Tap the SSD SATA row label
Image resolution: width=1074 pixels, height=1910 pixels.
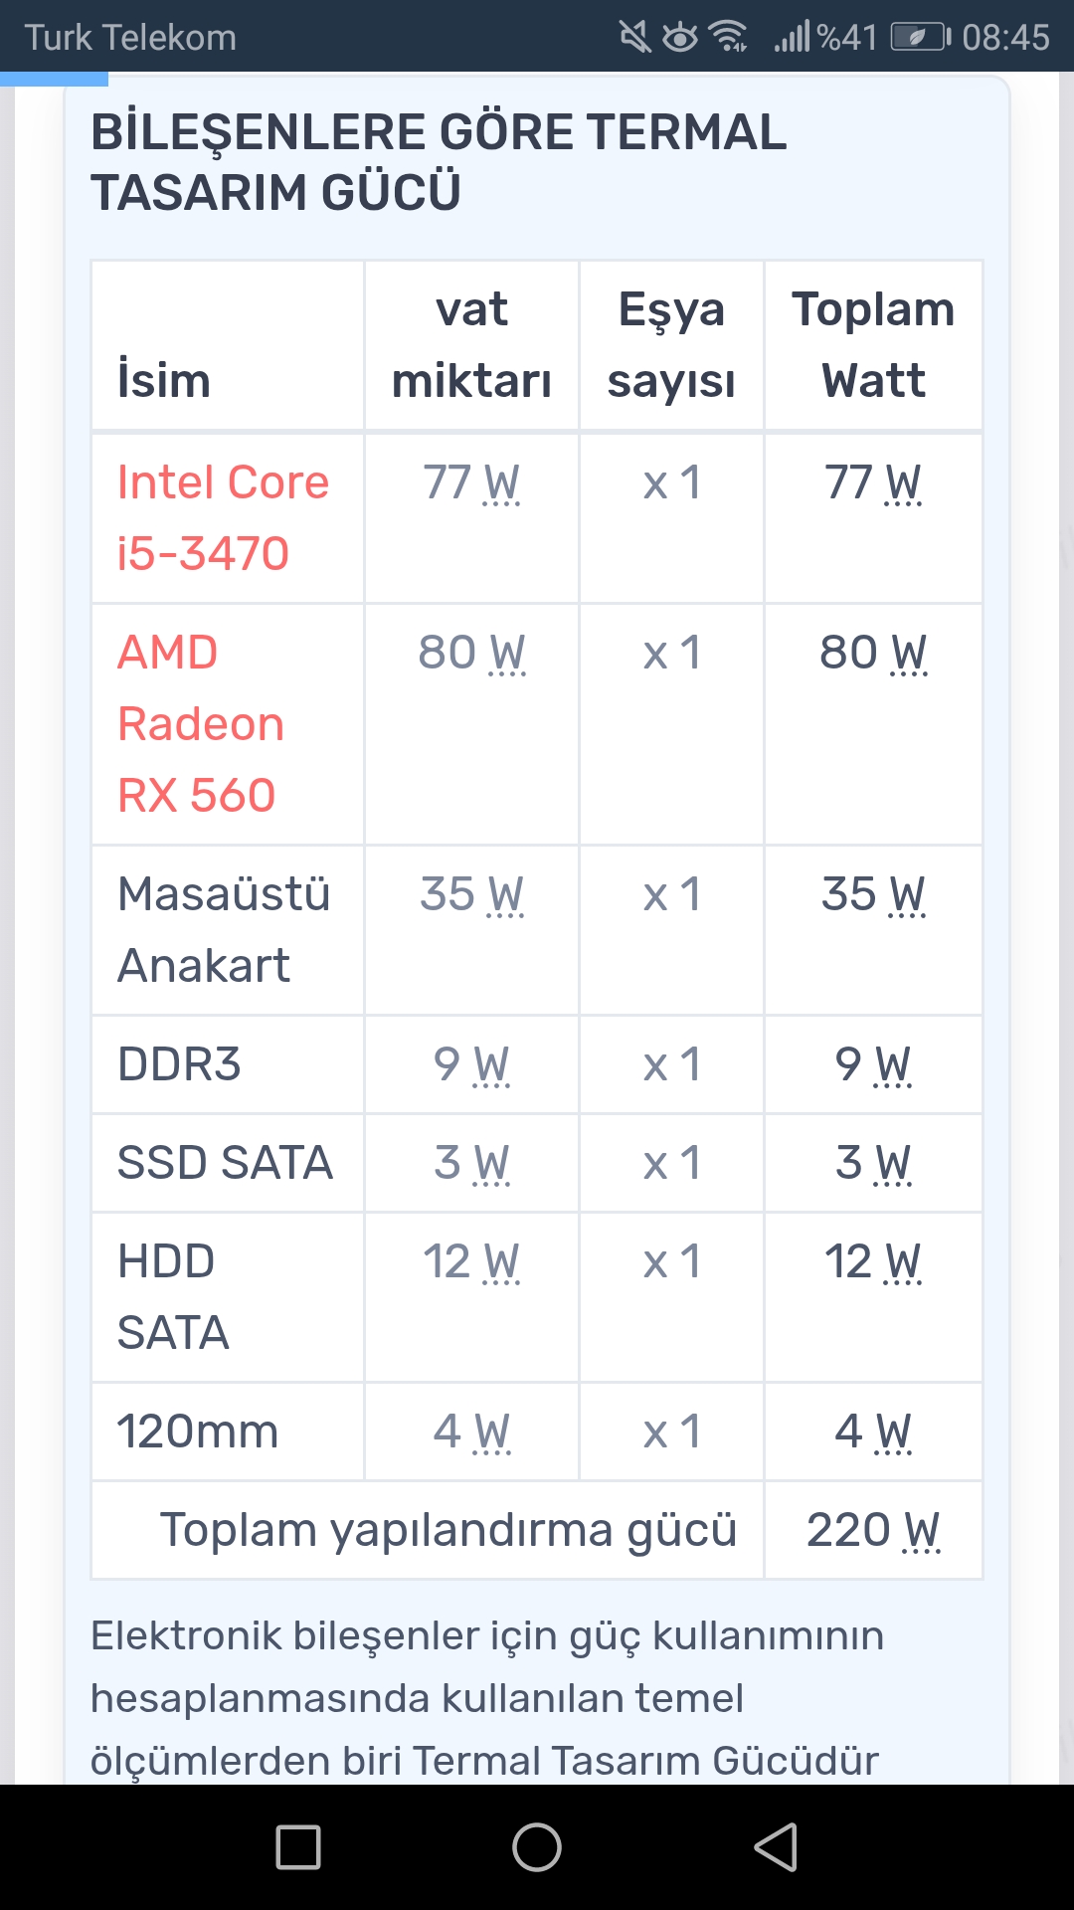pyautogui.click(x=225, y=1163)
